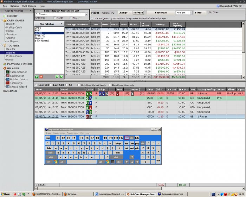Select Graphs under Cash Games
The height and width of the screenshot is (197, 246).
[11, 38]
